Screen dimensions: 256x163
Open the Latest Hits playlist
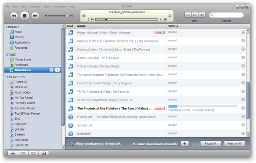(x=21, y=145)
